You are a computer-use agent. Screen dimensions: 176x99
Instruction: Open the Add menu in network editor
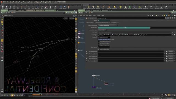tap(81, 15)
